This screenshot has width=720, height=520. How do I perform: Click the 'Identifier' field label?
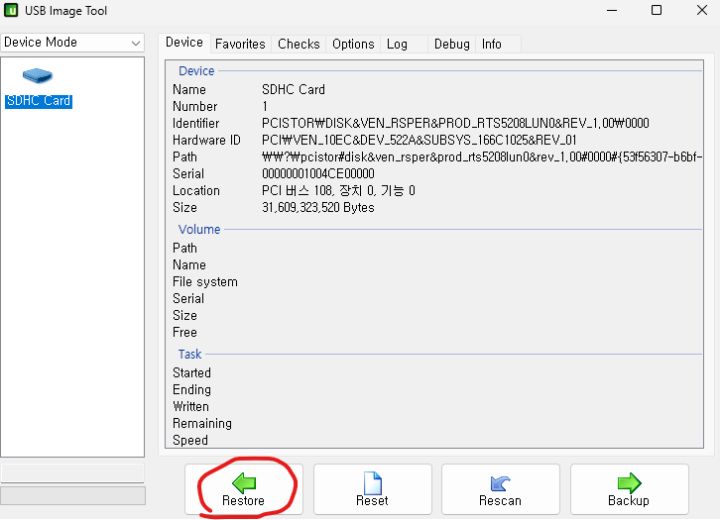tap(196, 124)
